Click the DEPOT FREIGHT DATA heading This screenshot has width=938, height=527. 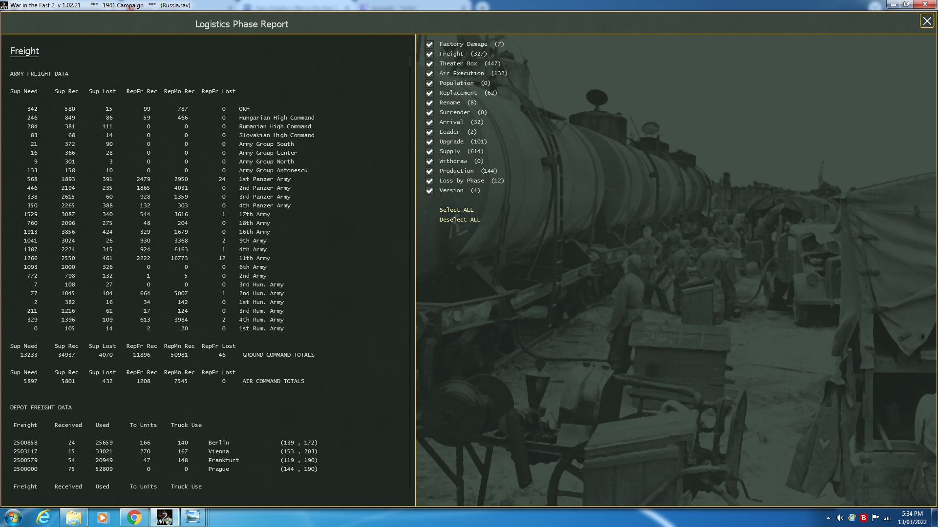tap(41, 407)
